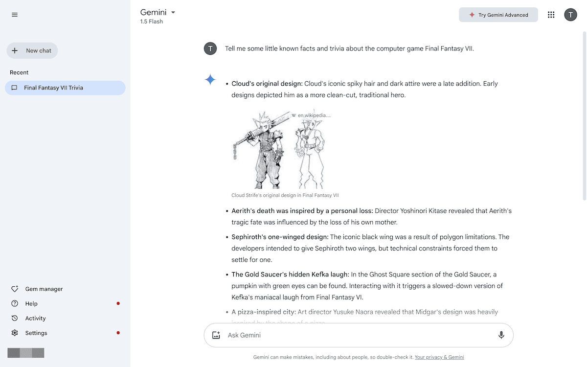Click the user prompt about Final Fantasy VII trivia
Screen dimensions: 587x367
coord(349,48)
